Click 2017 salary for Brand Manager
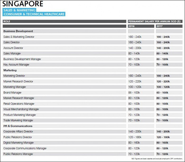 (x=162, y=93)
